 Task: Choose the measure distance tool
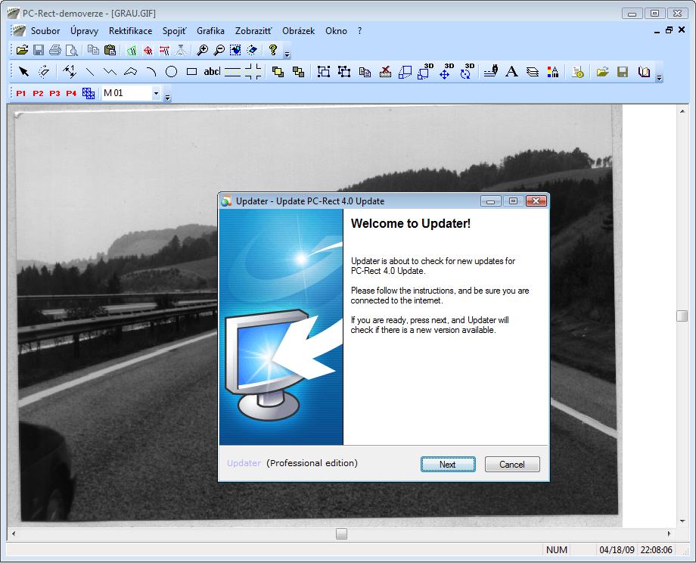click(70, 71)
